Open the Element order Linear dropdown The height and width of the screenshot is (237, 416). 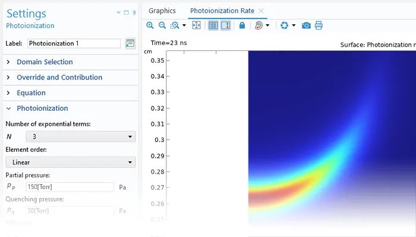pos(70,162)
